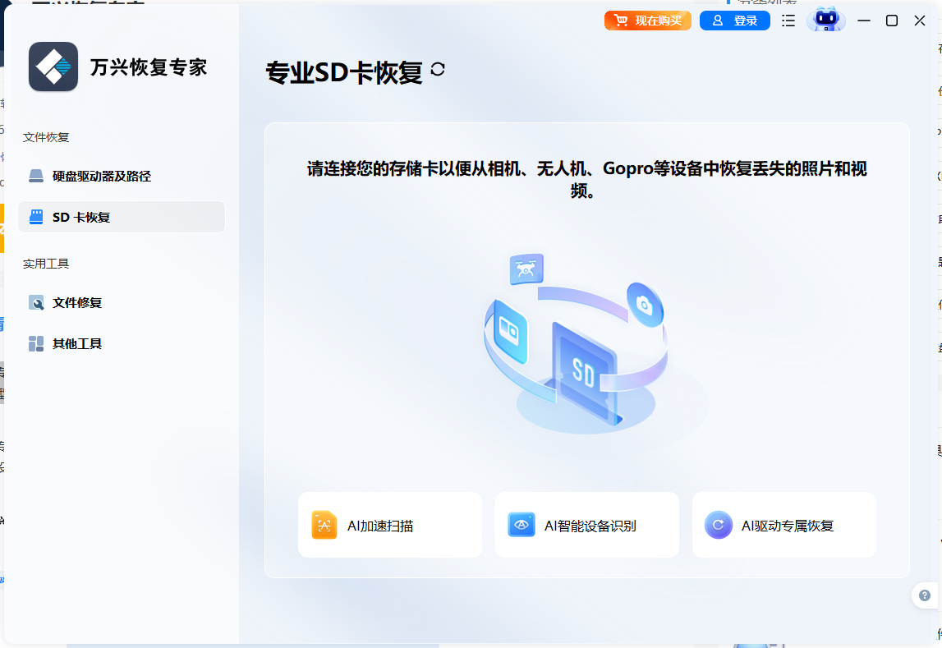Click the file repair wrench icon
Image resolution: width=942 pixels, height=648 pixels.
(36, 303)
